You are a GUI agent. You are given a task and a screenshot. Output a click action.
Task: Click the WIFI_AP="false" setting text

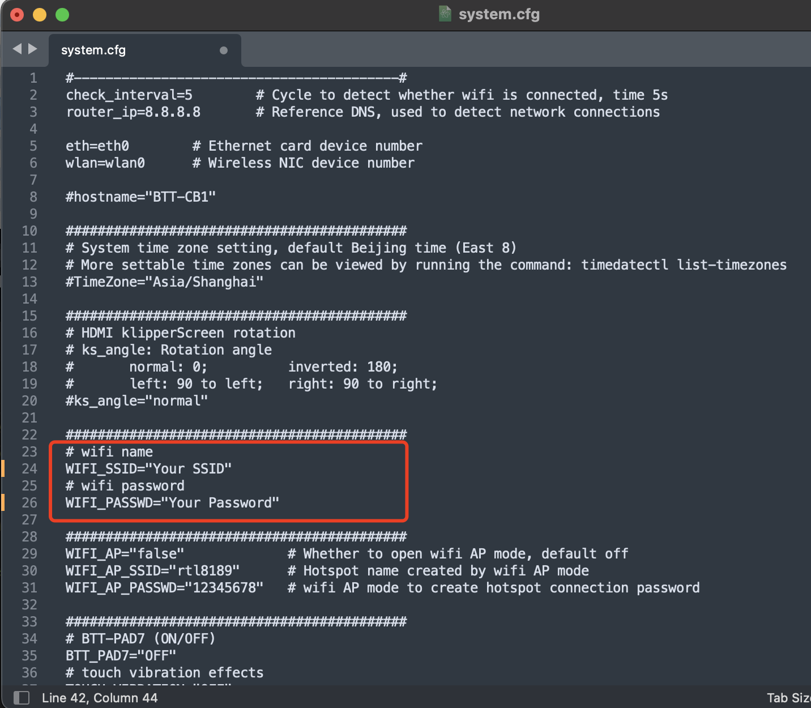(125, 554)
